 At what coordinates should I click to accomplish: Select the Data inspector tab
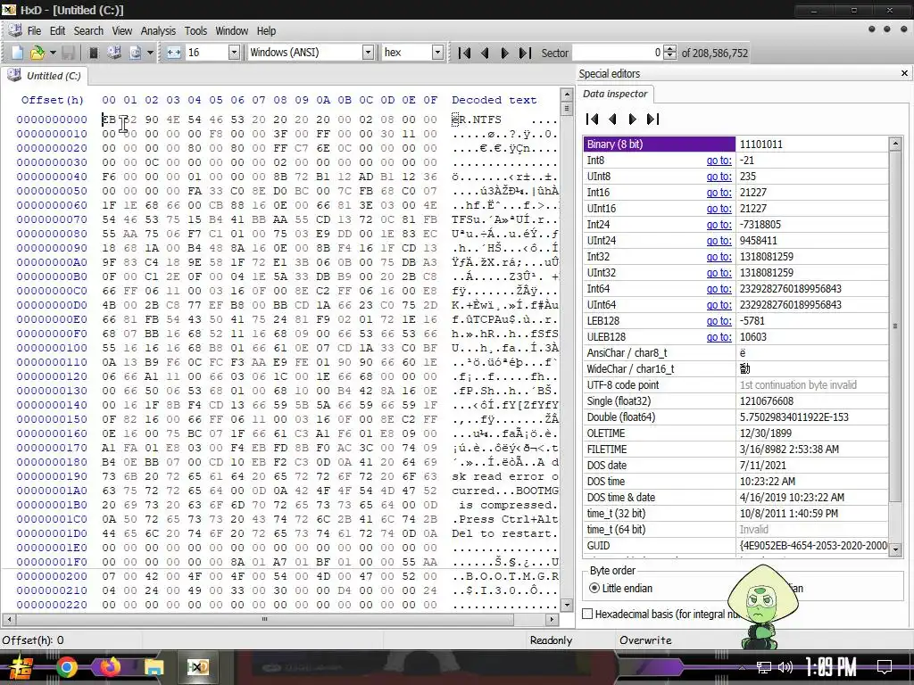(x=615, y=94)
